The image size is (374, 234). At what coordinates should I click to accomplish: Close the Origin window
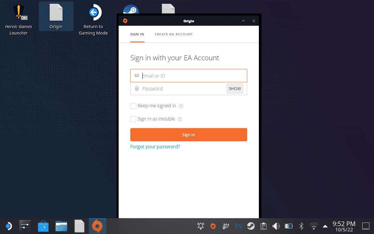(x=254, y=21)
